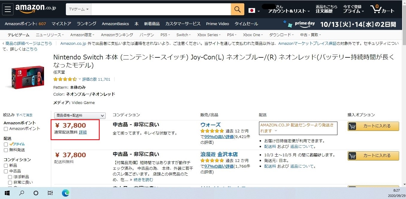406x199 pixels.
Task: Add 浪漫遊 金沢本店 offer to cart
Action: click(x=373, y=156)
